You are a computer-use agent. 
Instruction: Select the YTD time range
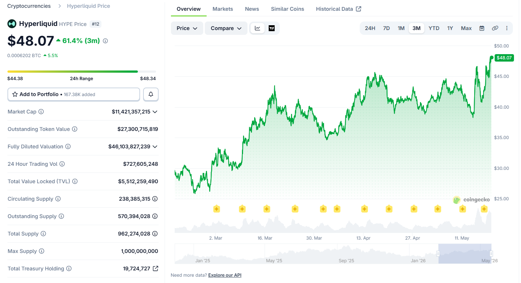[434, 28]
